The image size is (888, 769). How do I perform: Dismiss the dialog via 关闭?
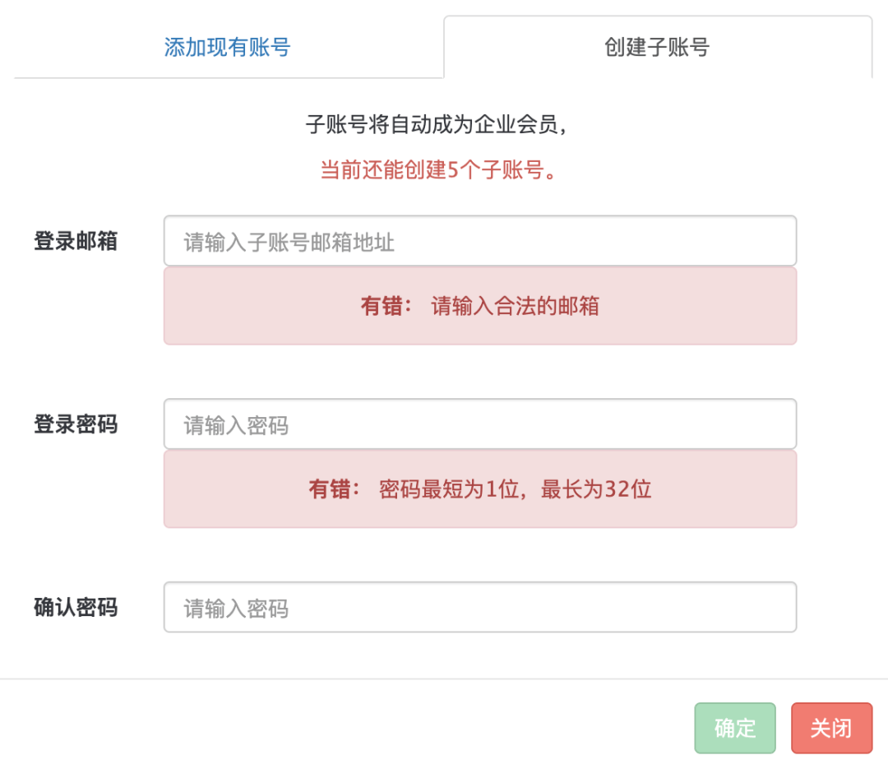point(831,729)
